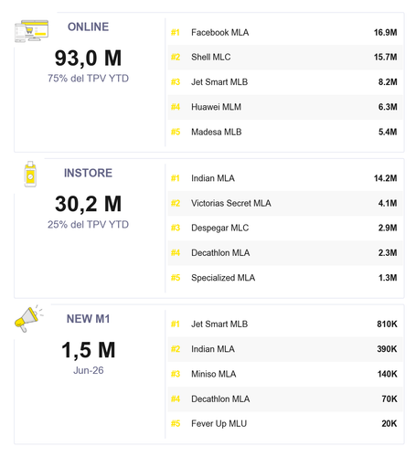This screenshot has height=457, width=416.
Task: Click the 93,0 M online total
Action: pos(88,58)
